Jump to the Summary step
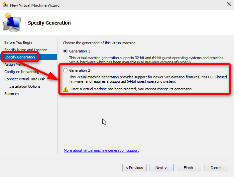Image resolution: width=234 pixels, height=177 pixels. pos(12,94)
